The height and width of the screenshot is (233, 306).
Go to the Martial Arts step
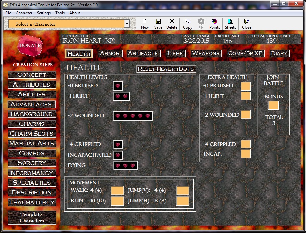tap(32, 143)
